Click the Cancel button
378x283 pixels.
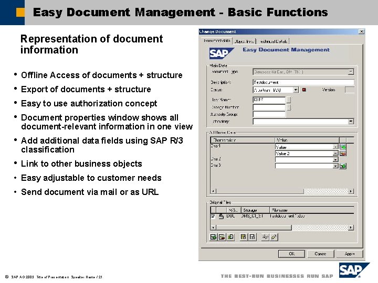tap(320, 254)
